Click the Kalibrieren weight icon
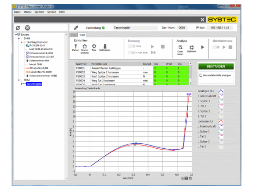This screenshot has height=190, width=253. tap(105, 46)
